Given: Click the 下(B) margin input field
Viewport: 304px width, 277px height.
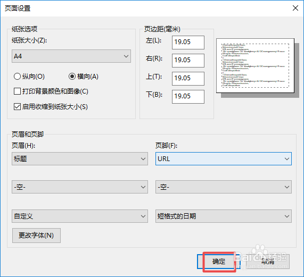Looking at the screenshot, I should coord(188,96).
